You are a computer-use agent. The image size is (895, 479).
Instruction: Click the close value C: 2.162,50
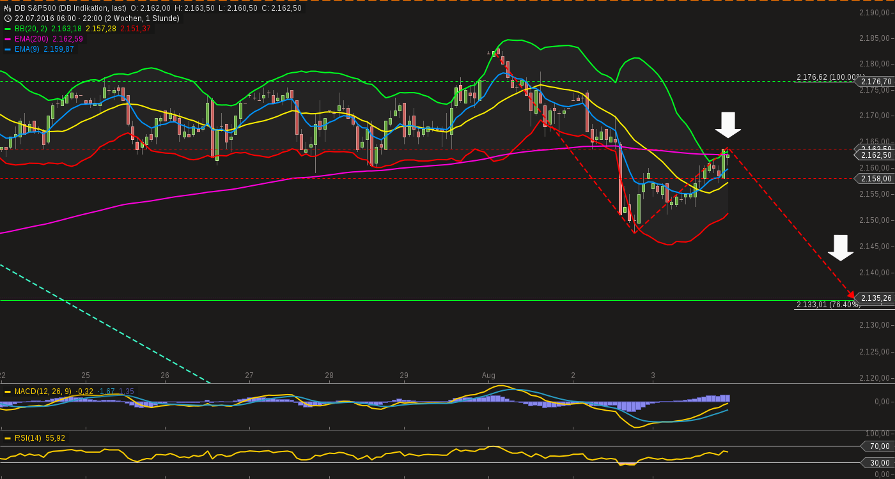(280, 8)
